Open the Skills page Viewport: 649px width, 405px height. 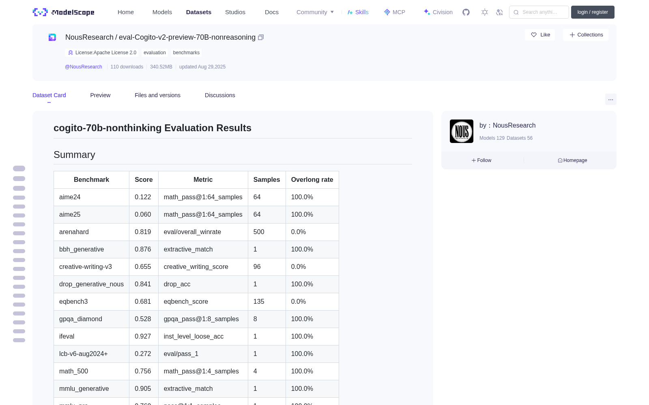[x=358, y=12]
